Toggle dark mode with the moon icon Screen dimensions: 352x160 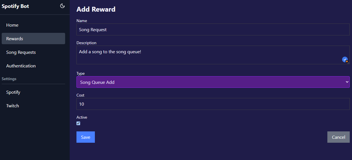pyautogui.click(x=63, y=6)
